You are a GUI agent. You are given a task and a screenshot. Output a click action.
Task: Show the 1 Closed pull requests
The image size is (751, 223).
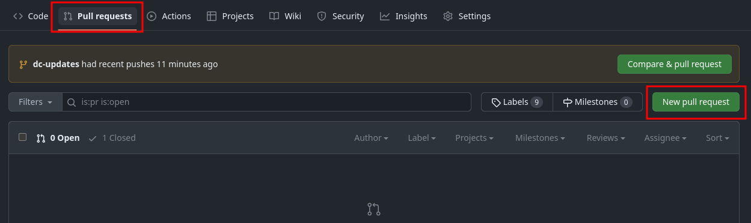pos(112,138)
